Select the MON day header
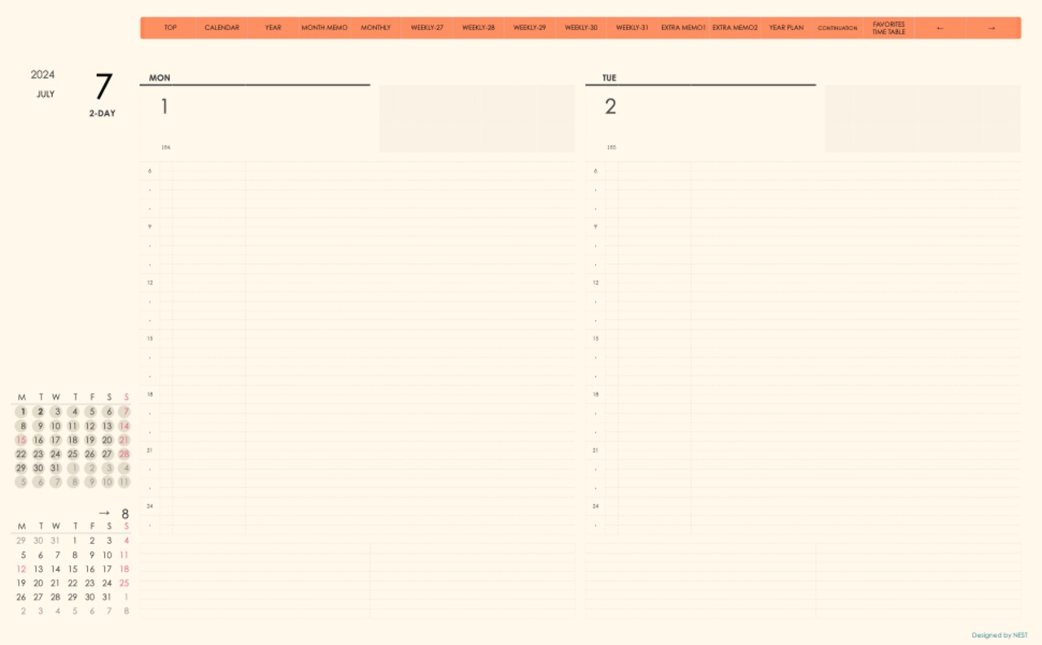 [x=160, y=78]
